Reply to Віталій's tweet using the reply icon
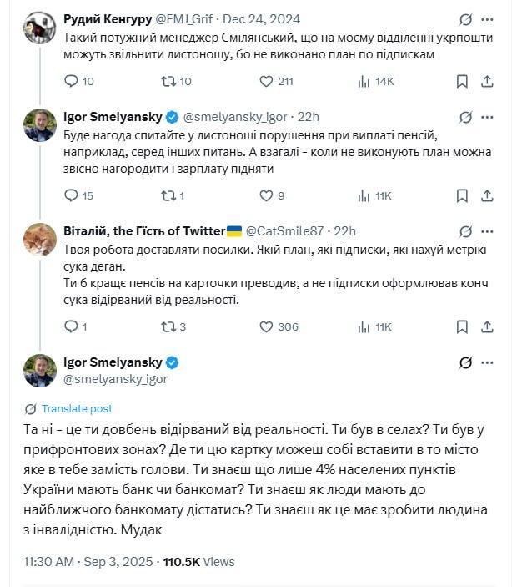The width and height of the screenshot is (512, 587). (x=71, y=326)
